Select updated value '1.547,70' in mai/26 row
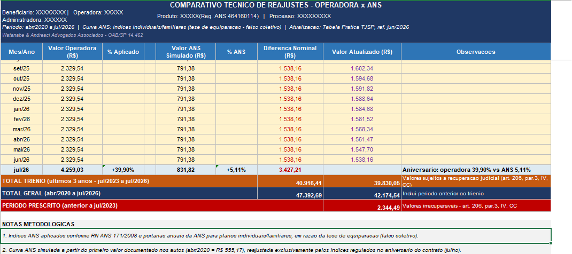 [362, 149]
